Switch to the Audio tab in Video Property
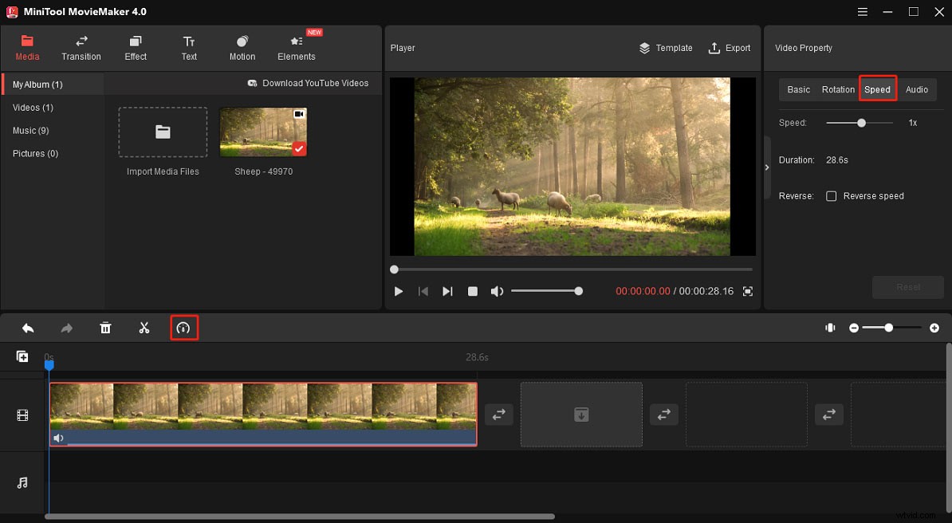The image size is (952, 523). point(917,89)
